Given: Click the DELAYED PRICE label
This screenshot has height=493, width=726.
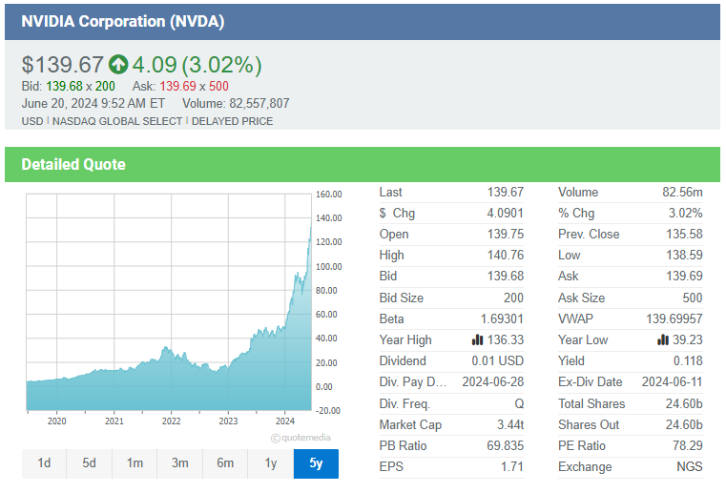Looking at the screenshot, I should point(233,121).
